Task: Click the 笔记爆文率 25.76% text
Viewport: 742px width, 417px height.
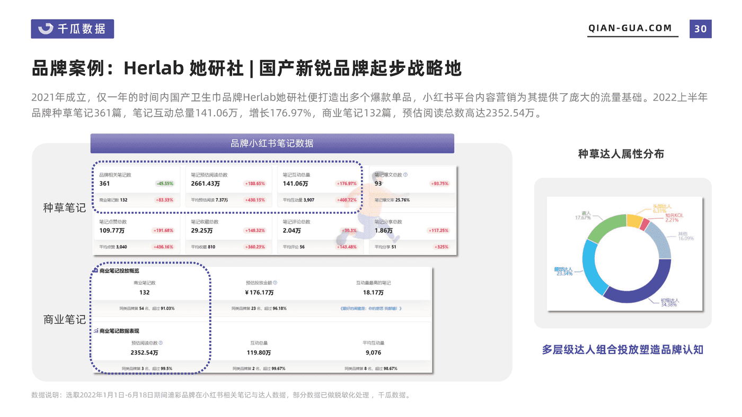Action: [392, 200]
